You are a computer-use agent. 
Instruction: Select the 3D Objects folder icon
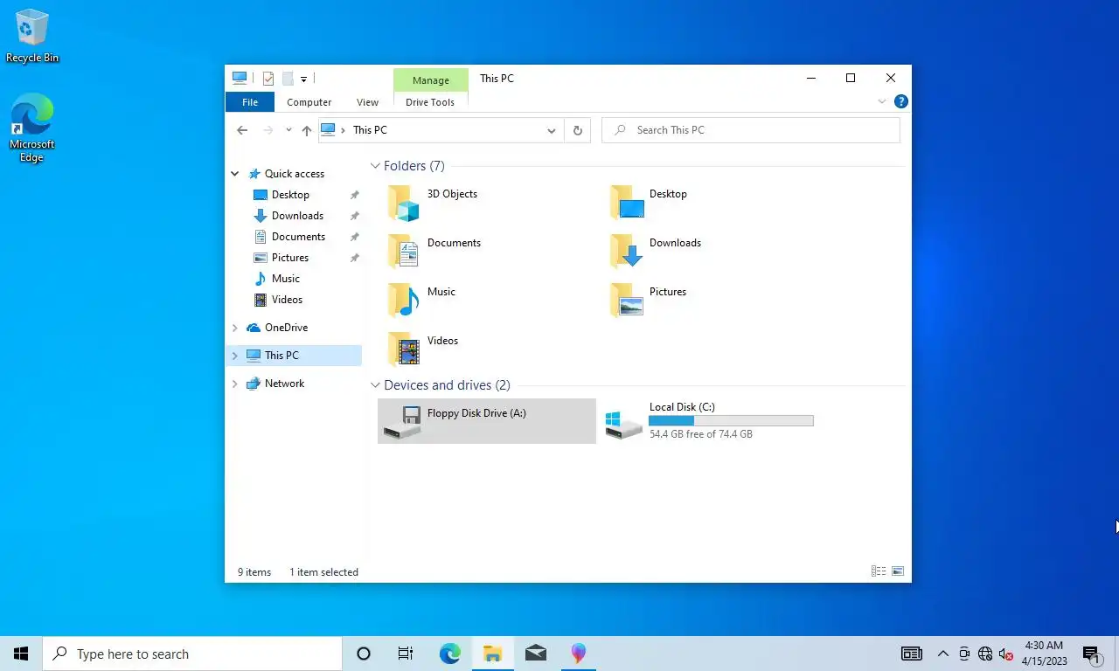point(404,203)
